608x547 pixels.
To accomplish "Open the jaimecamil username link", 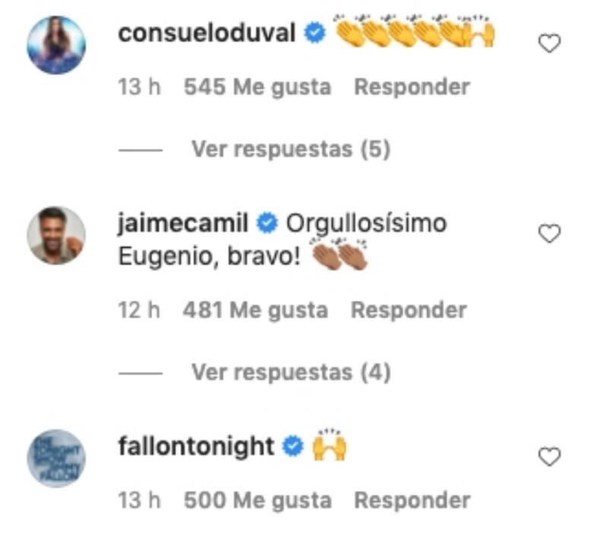I will [x=183, y=224].
